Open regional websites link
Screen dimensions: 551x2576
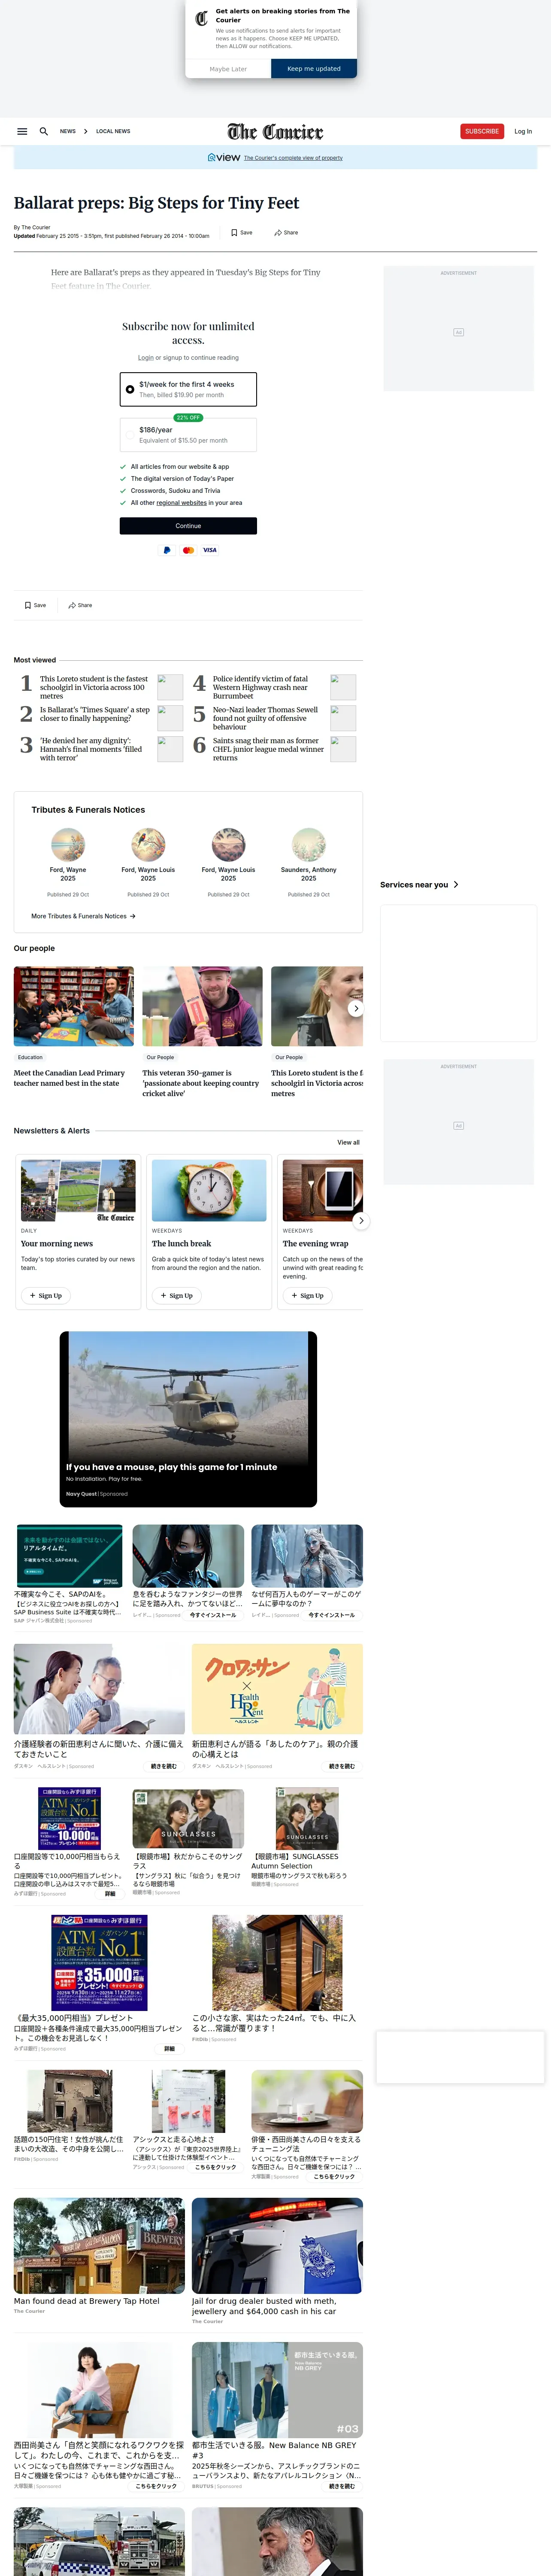point(181,503)
